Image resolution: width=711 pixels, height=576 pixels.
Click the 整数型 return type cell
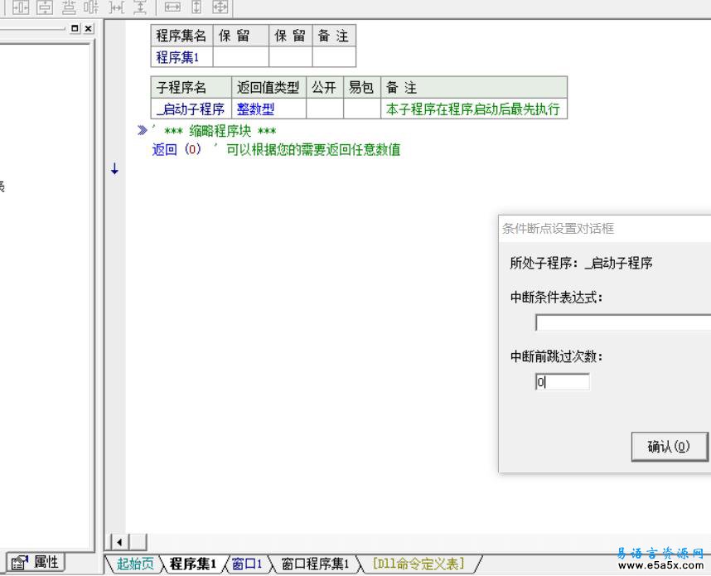point(268,109)
